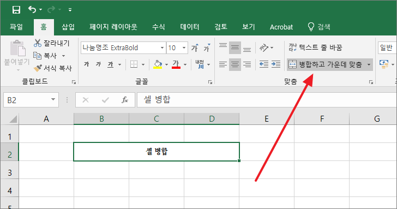This screenshot has width=397, height=209.
Task: Click the 텍스트 줄 바꿈 (wrap text) button
Action: (x=315, y=47)
